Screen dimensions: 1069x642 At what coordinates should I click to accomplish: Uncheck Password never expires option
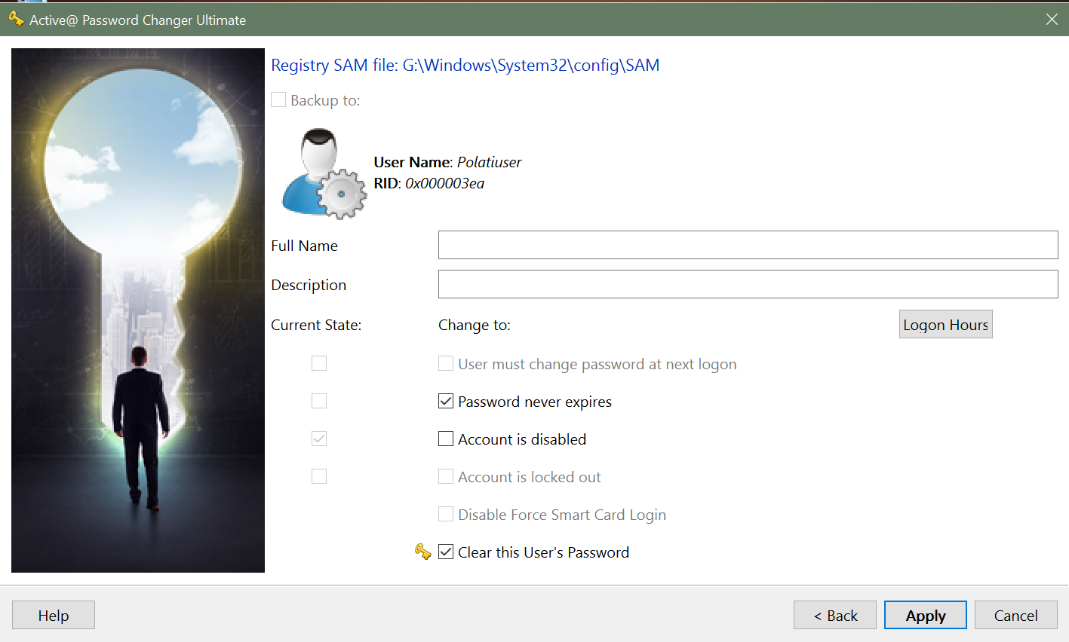pos(446,402)
